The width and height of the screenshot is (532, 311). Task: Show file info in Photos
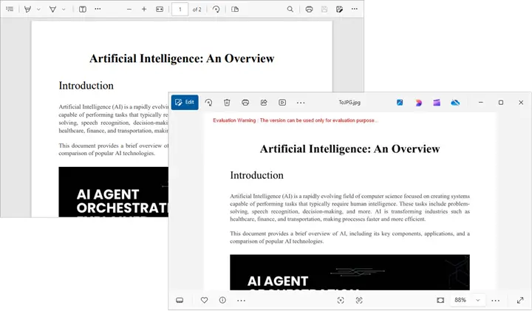[x=222, y=300]
